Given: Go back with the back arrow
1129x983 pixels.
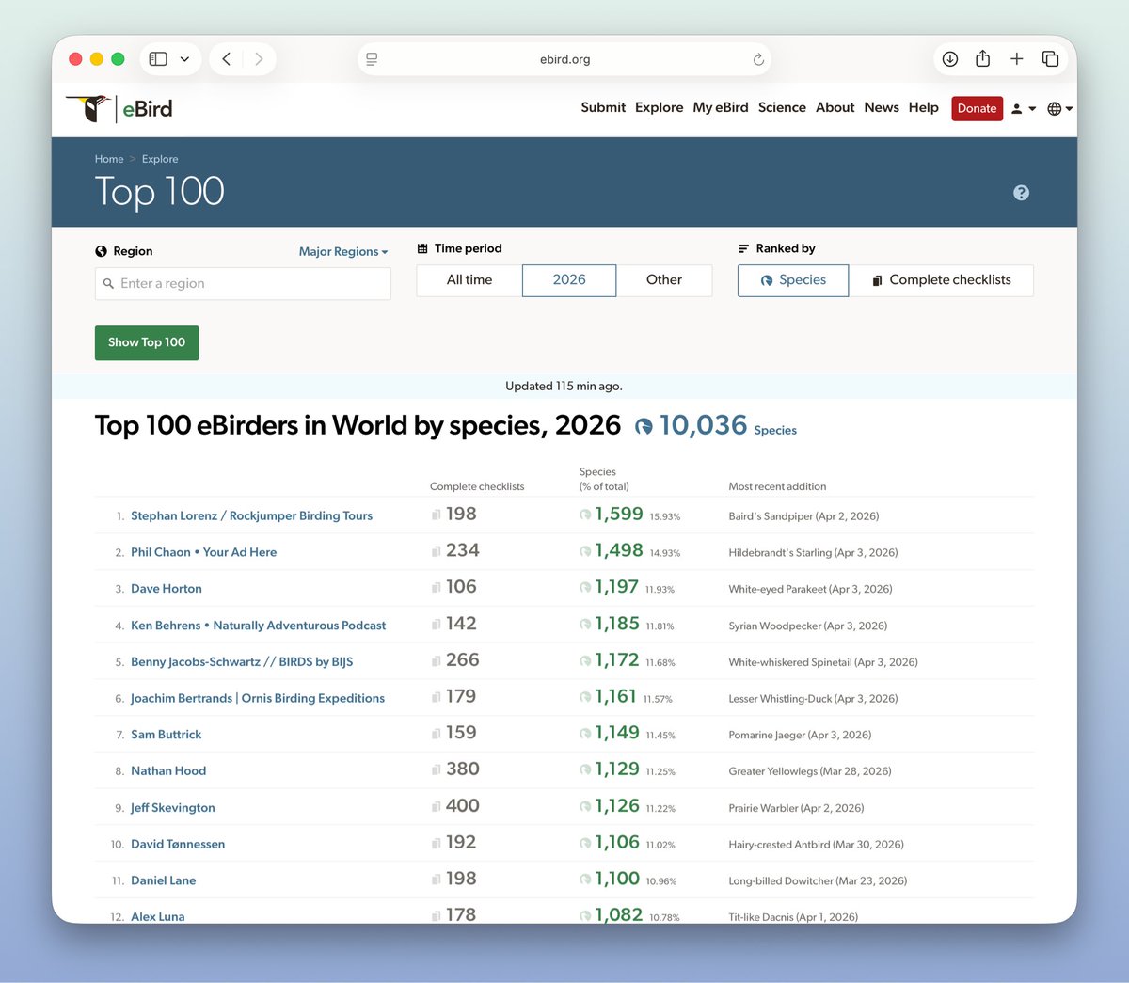Looking at the screenshot, I should pos(226,59).
